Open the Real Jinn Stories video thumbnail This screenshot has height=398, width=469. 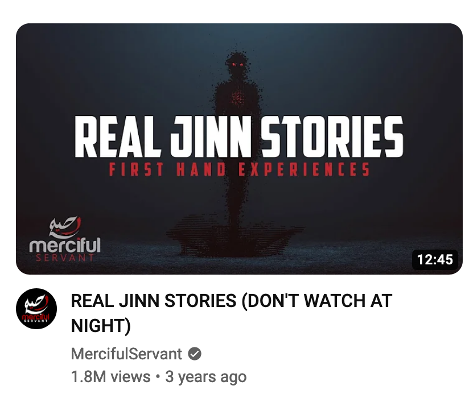[x=239, y=149]
